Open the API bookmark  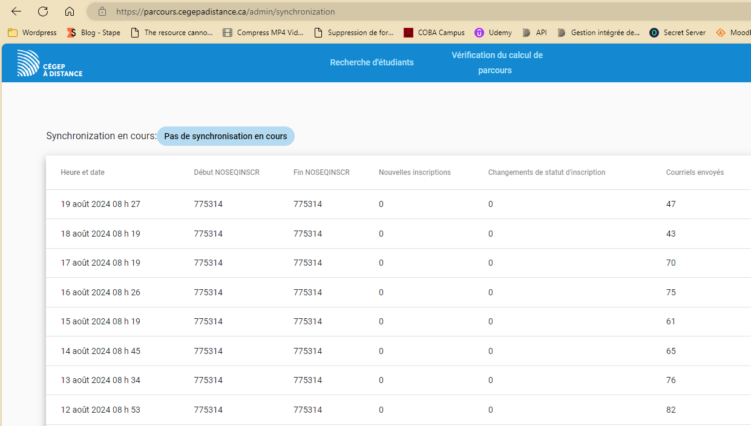(x=534, y=33)
